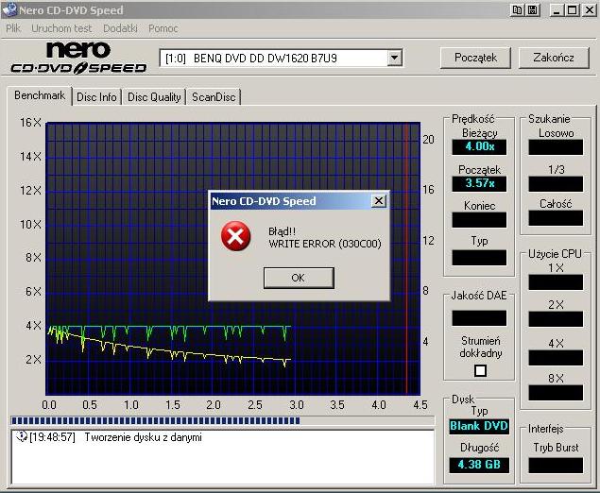600x493 pixels.
Task: Click the Koniec speed field
Action: tap(479, 220)
